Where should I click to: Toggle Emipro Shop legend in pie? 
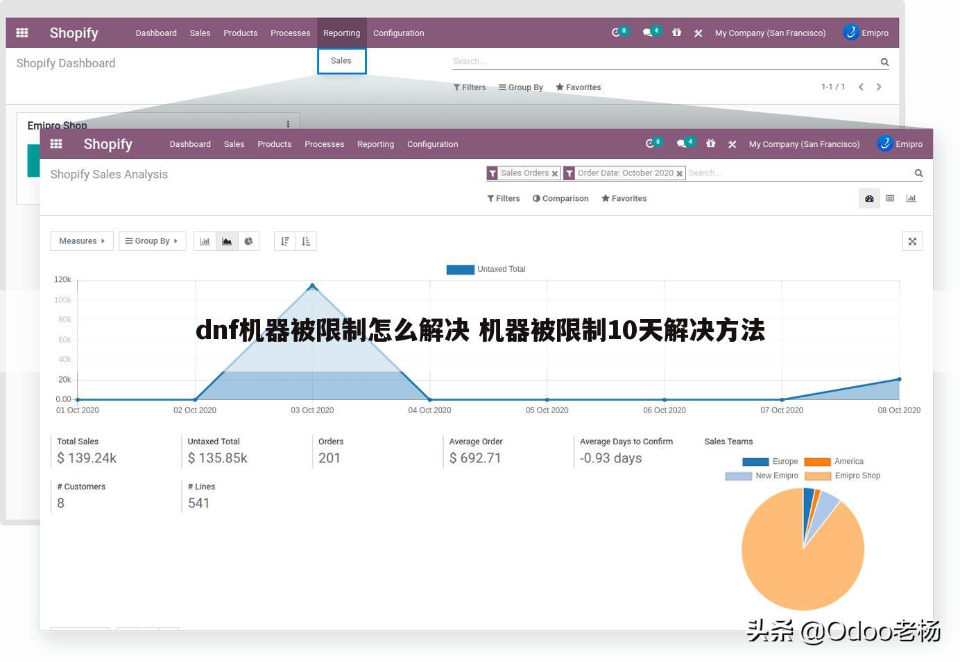click(842, 476)
